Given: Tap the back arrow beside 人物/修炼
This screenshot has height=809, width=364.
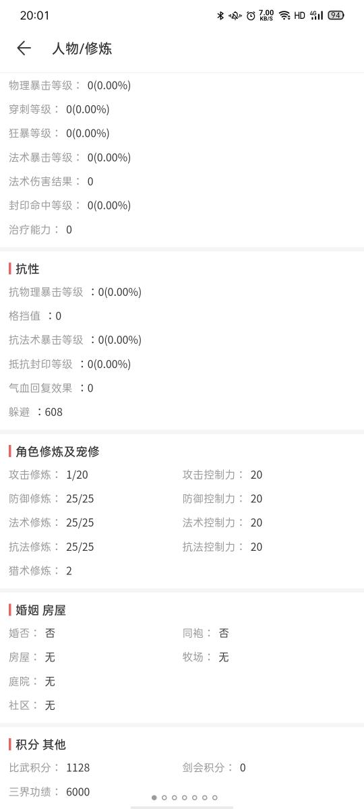Looking at the screenshot, I should tap(24, 48).
